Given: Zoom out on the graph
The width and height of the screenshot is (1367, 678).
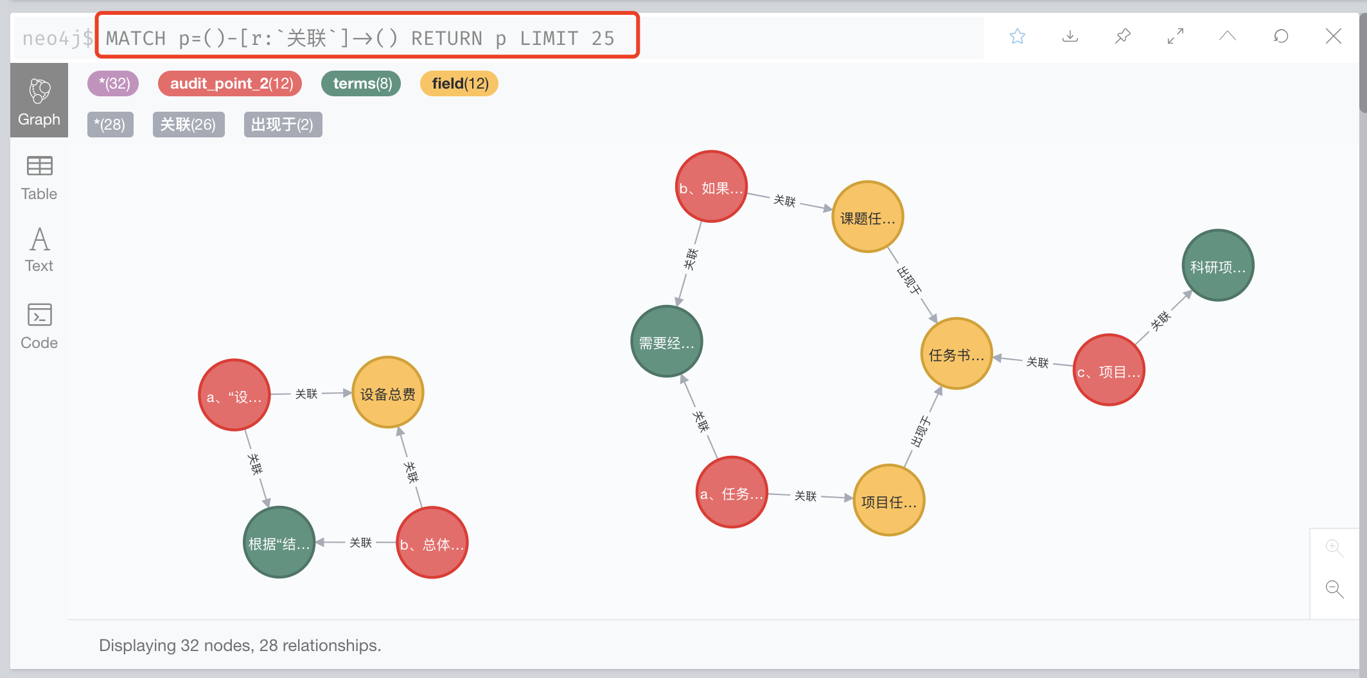Looking at the screenshot, I should [1334, 589].
